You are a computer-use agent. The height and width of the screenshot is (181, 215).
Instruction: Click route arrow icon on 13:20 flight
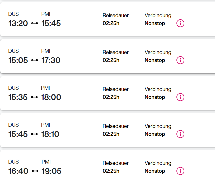(x=35, y=23)
